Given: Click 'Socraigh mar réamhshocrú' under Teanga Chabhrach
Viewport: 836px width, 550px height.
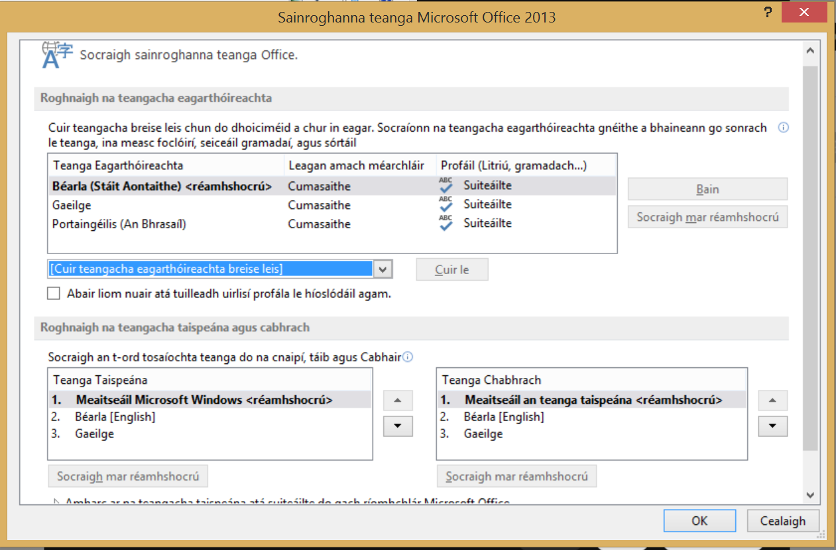Looking at the screenshot, I should (x=516, y=477).
